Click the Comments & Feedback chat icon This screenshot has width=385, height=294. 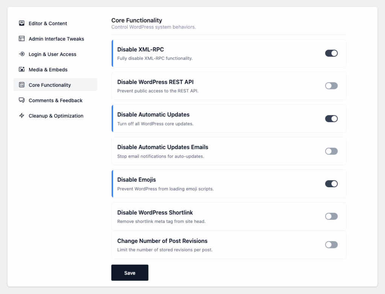(22, 100)
